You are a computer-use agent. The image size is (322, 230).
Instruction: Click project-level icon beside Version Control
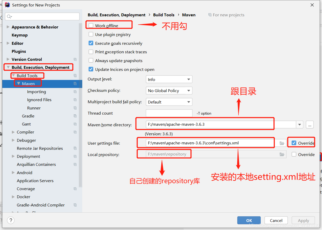coord(75,60)
